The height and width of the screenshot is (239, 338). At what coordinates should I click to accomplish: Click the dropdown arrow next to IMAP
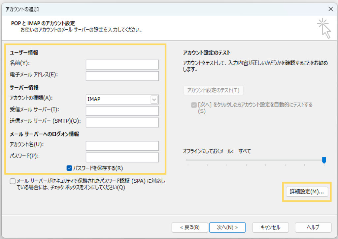[154, 99]
